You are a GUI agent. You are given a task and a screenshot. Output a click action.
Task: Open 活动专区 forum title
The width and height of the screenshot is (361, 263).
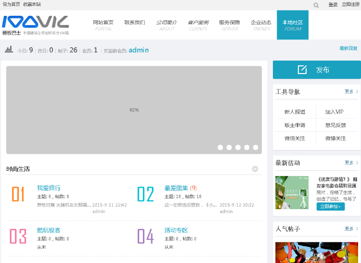point(176,230)
